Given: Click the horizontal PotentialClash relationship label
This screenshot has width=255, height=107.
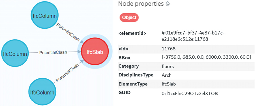Looking at the screenshot, I should click(53, 52).
